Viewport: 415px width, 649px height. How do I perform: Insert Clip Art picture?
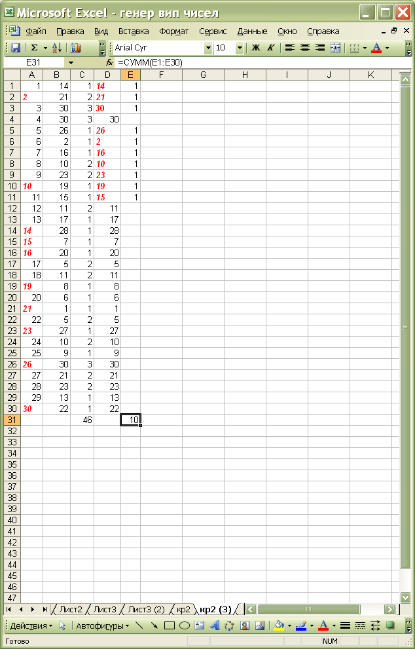[x=245, y=625]
